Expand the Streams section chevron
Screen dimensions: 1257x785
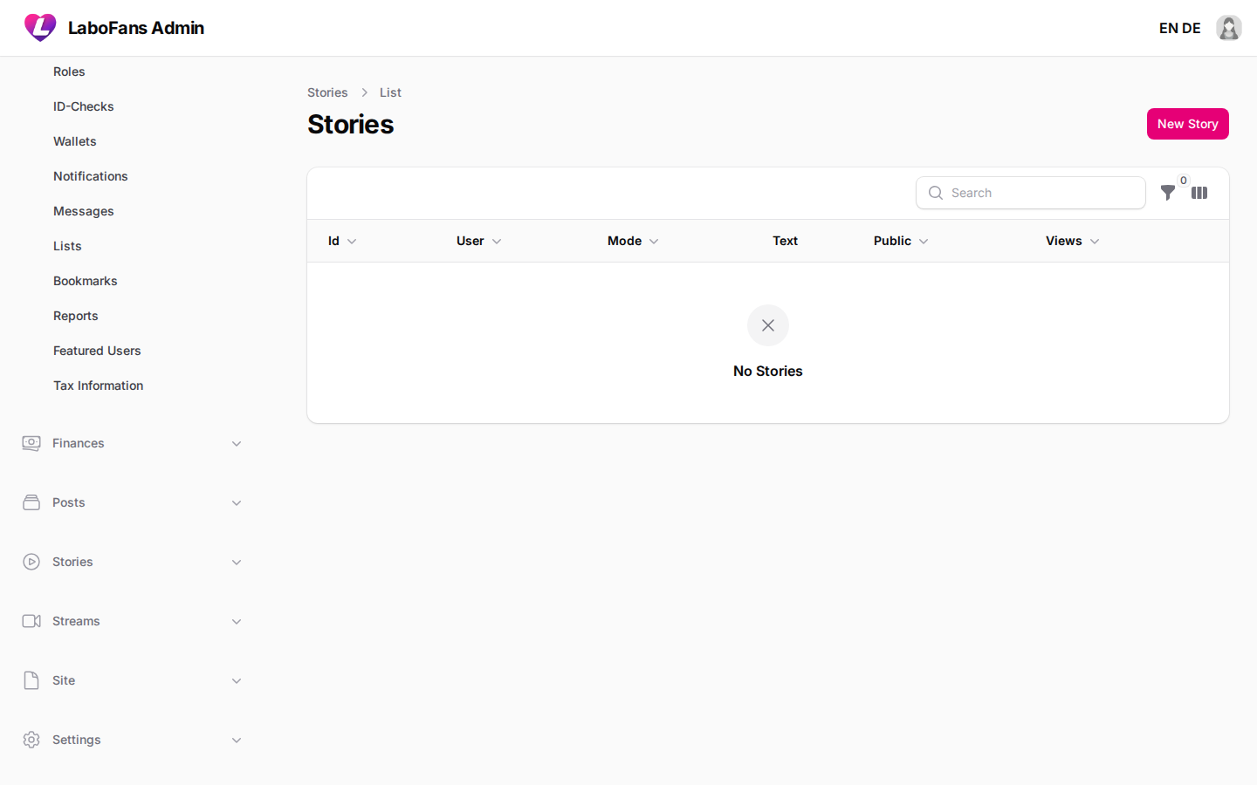(237, 621)
